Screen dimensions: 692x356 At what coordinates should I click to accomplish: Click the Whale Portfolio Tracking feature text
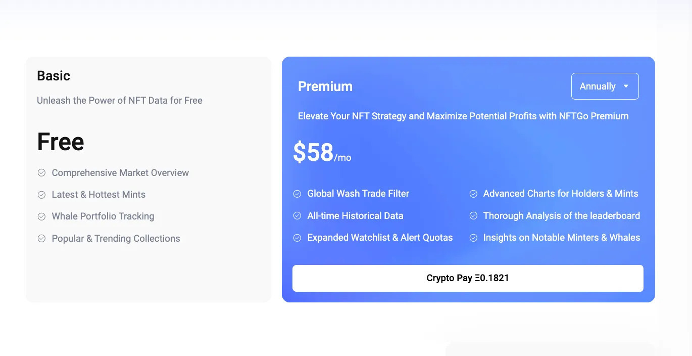tap(103, 216)
